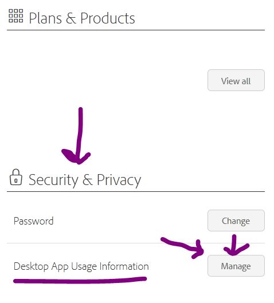Click the word Plans in the top heading
274x303 pixels.
click(45, 18)
